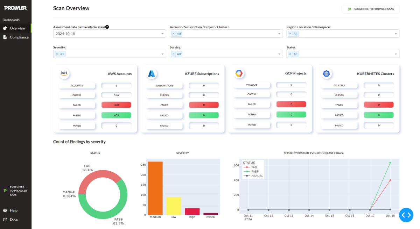Click AWS CHECKS value 186
420x229 pixels.
[x=116, y=95]
